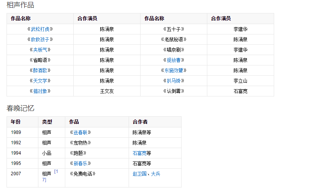Open the 武松打虎 link

pyautogui.click(x=40, y=29)
